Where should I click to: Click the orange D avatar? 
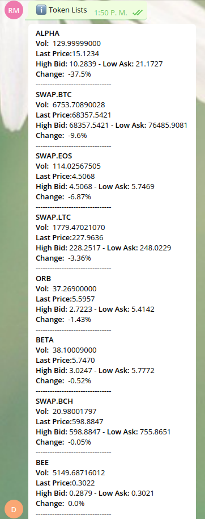[14, 509]
